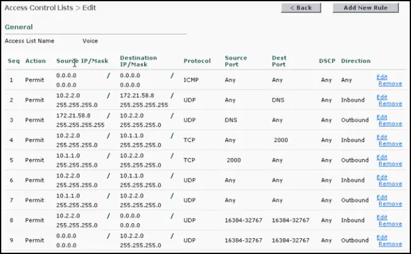Remove rule sequence 7
This screenshot has height=254, width=411.
click(x=390, y=204)
